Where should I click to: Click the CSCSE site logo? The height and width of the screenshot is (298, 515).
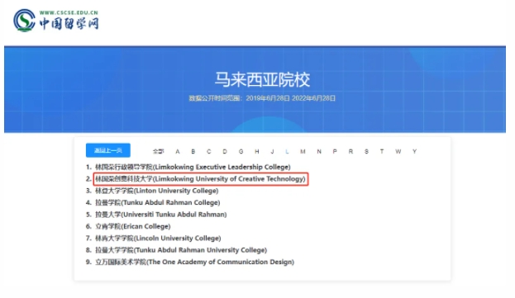click(56, 20)
